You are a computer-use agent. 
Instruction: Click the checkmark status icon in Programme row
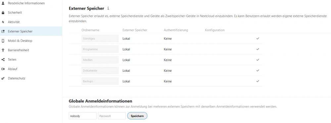[x=258, y=49]
